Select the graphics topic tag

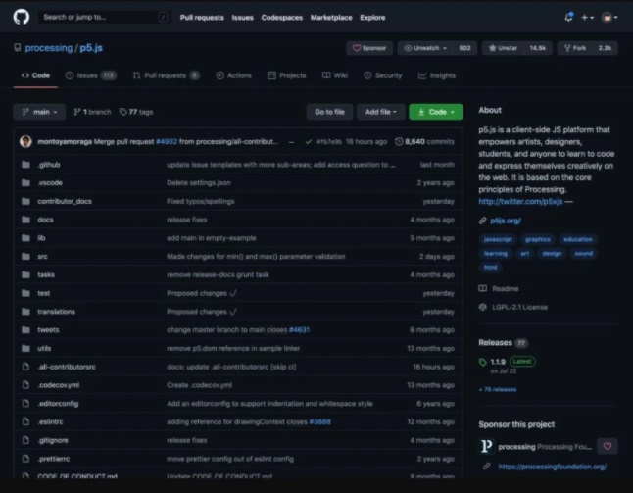coord(538,239)
